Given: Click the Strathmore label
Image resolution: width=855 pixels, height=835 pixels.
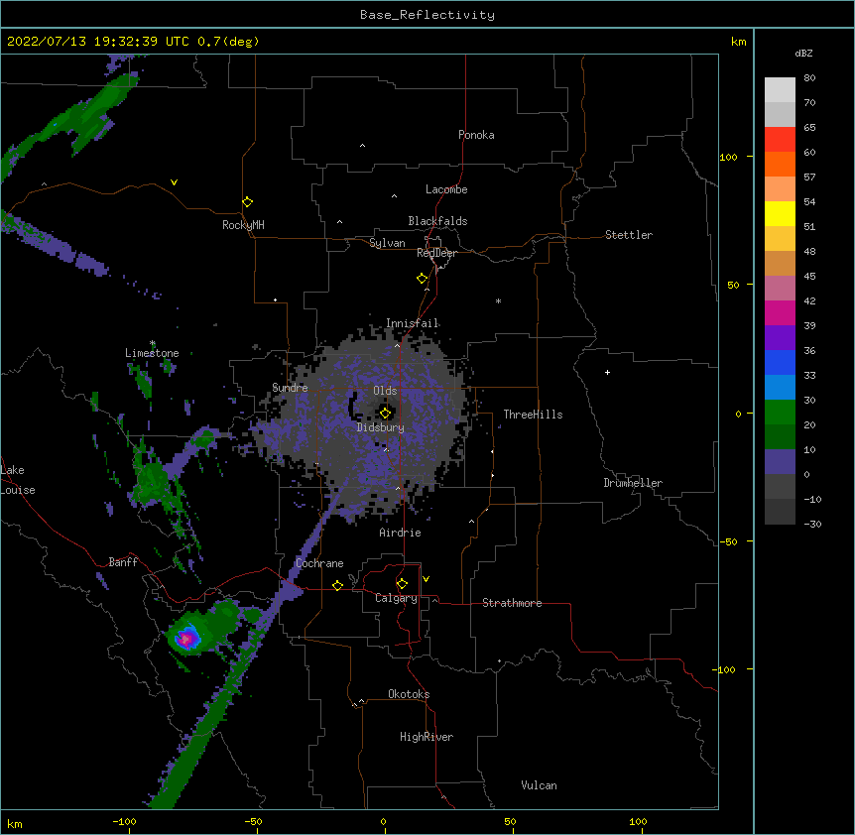Looking at the screenshot, I should (512, 603).
